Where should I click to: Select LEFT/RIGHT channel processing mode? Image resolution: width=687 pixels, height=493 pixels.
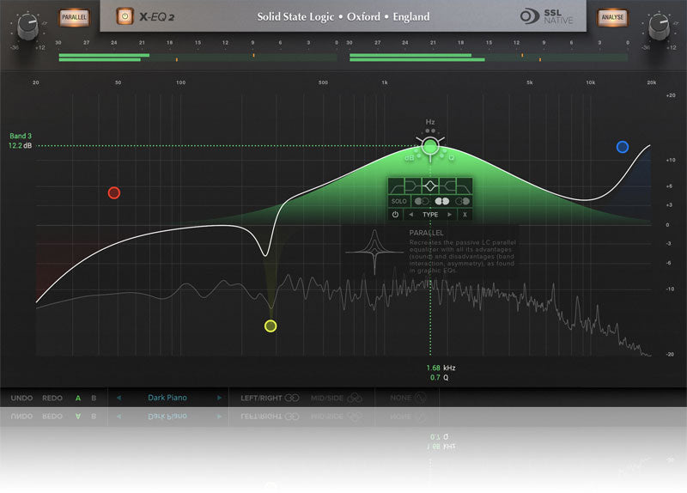point(270,398)
